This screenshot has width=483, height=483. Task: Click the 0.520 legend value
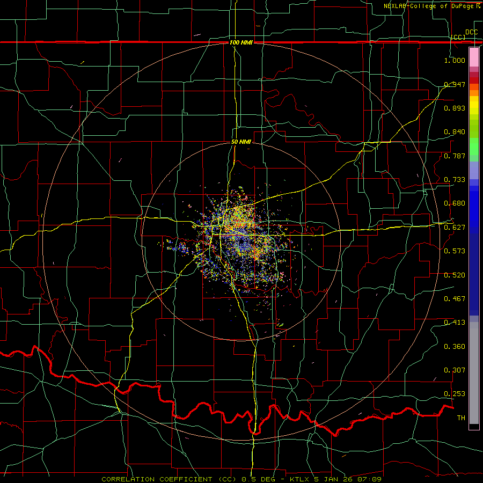455,275
